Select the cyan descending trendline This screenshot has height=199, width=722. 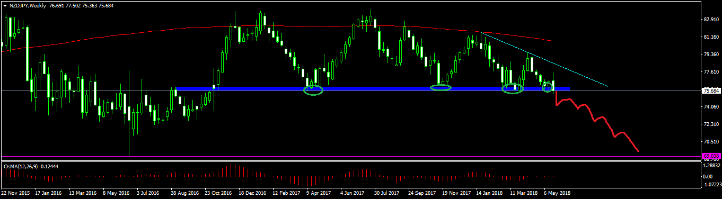pos(544,59)
